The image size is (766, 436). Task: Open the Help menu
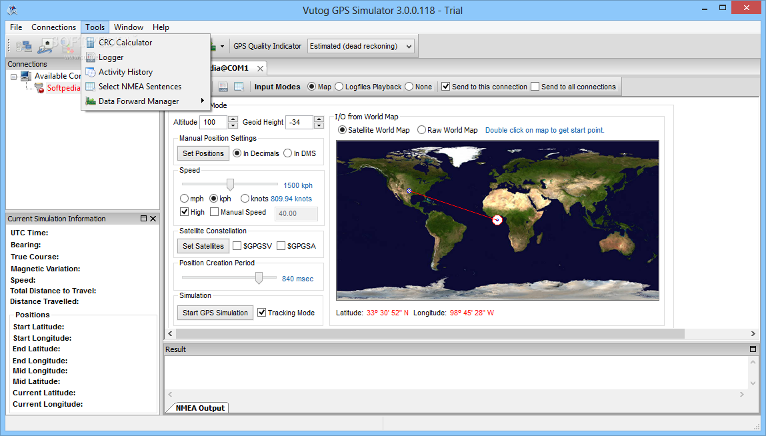161,27
